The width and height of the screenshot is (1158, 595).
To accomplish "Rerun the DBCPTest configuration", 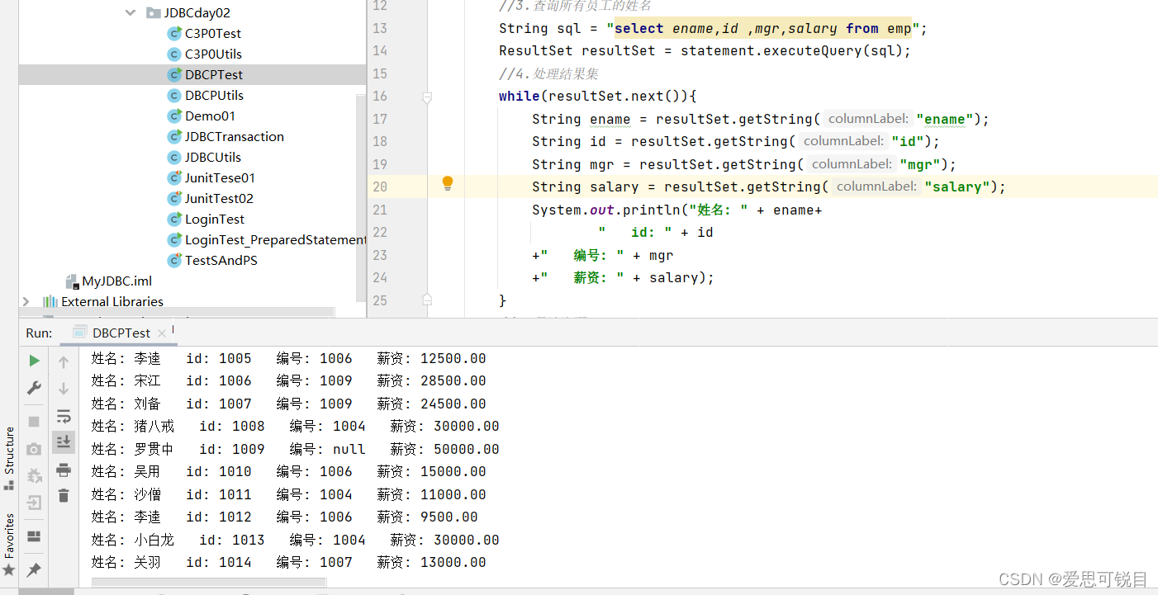I will 34,361.
